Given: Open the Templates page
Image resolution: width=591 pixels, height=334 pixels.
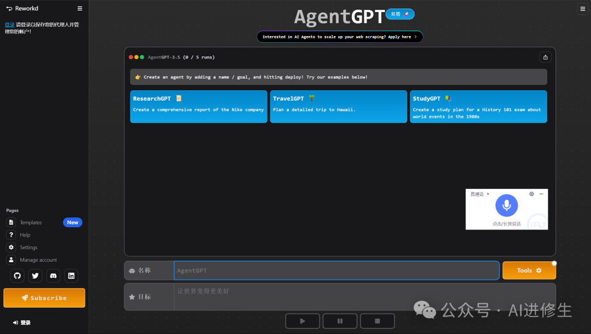Looking at the screenshot, I should pyautogui.click(x=31, y=222).
